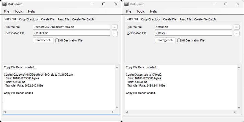Click the X:\test2 destination file field

[x=193, y=33]
